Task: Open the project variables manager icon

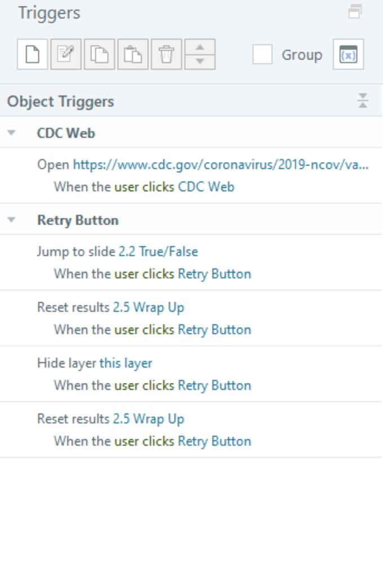Action: tap(348, 55)
